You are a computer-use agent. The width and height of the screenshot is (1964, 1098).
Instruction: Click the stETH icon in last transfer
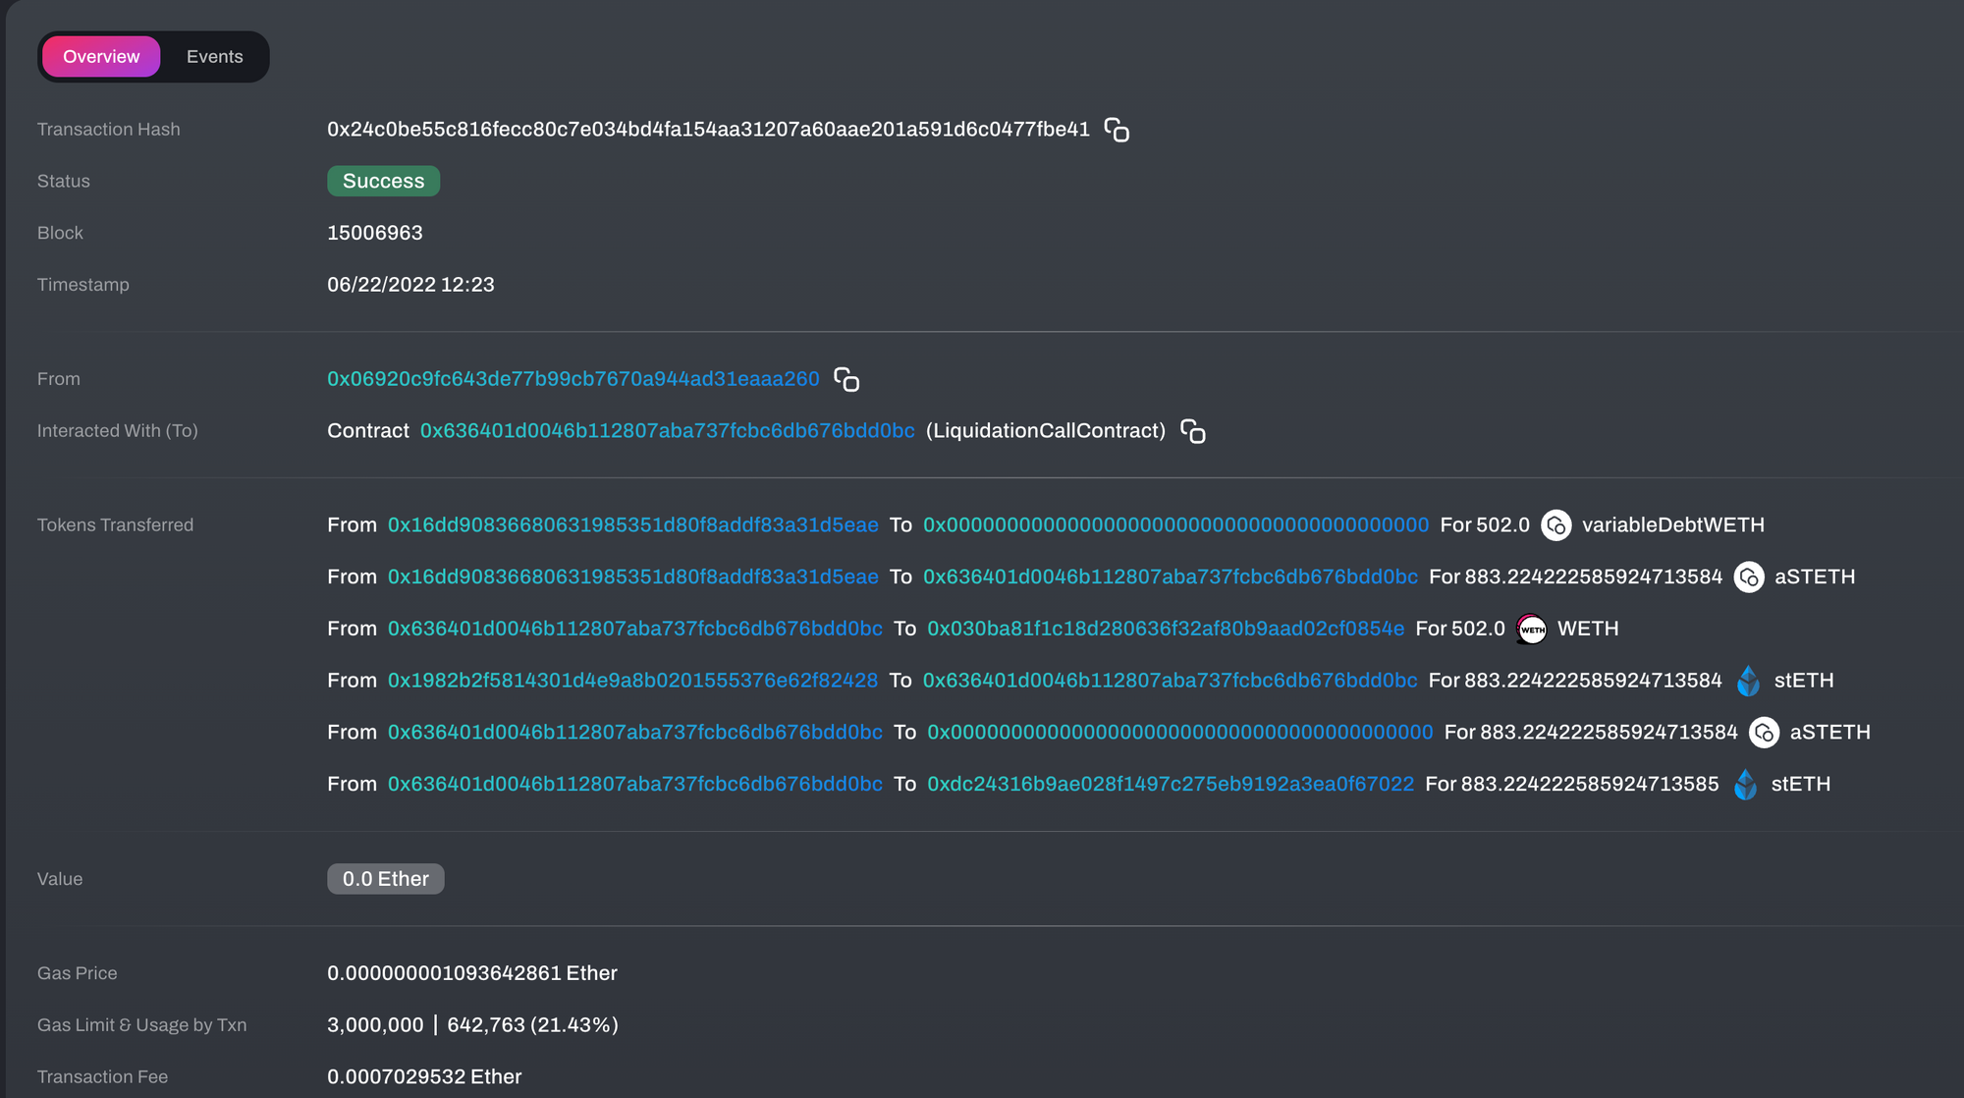(x=1745, y=785)
